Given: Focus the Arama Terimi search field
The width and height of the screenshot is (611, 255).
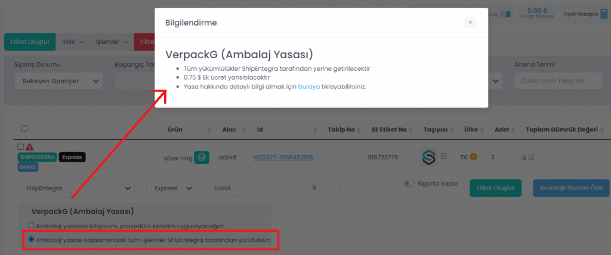Looking at the screenshot, I should 557,81.
